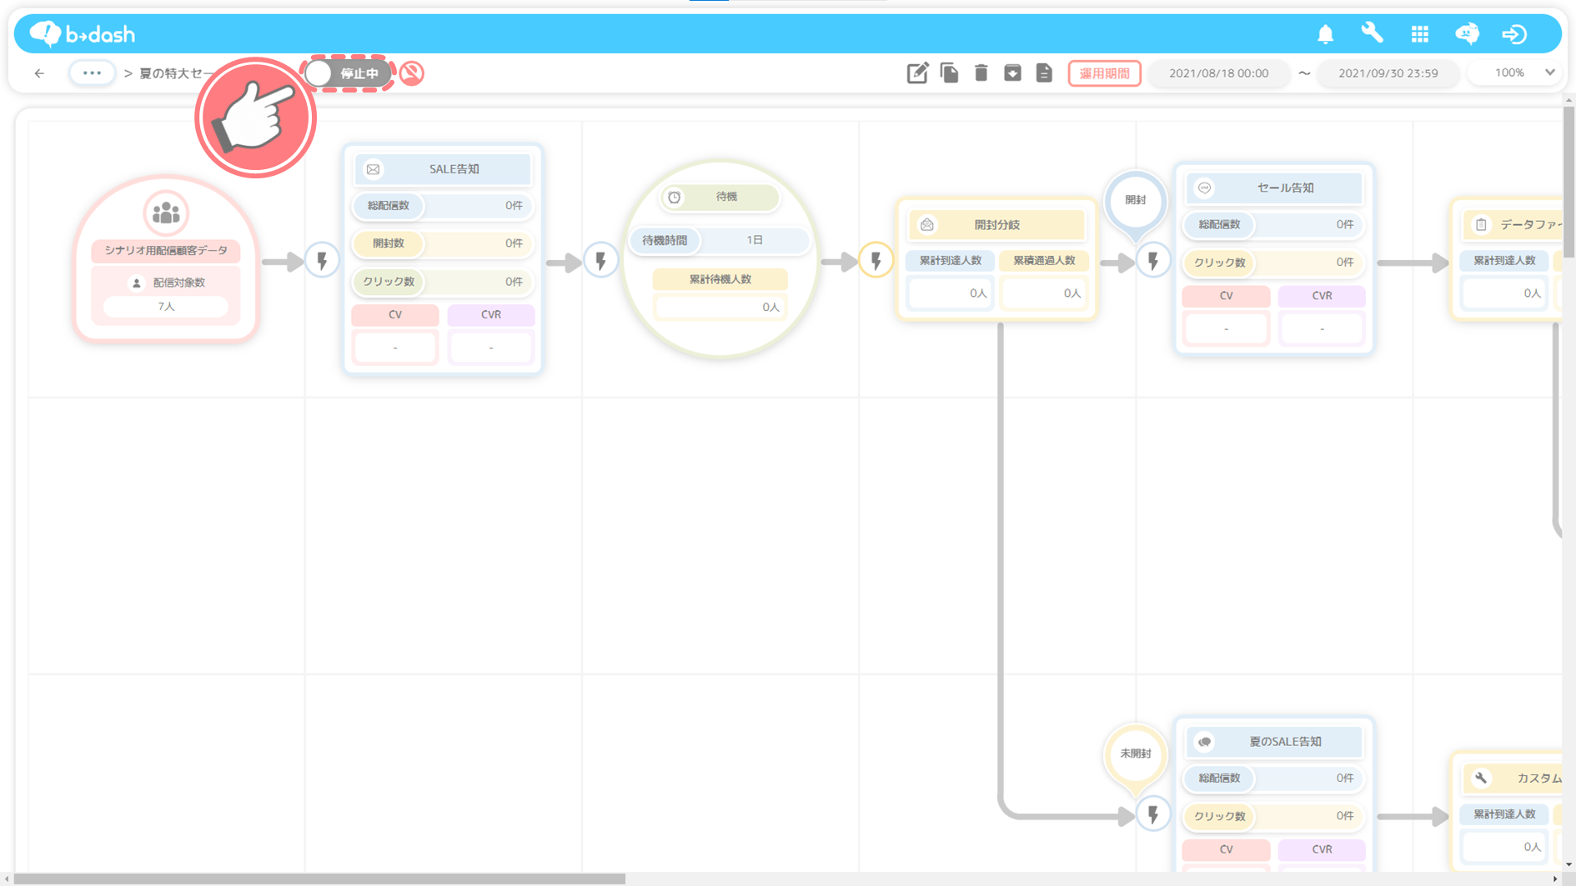Click the end date field 2021/09/30 23:59
1576x886 pixels.
pyautogui.click(x=1388, y=73)
